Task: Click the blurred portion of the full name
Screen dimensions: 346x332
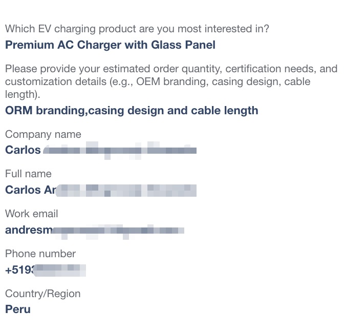Action: pos(126,191)
